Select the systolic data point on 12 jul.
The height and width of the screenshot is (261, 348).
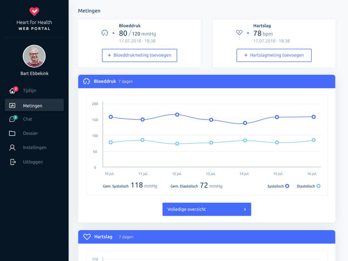177,115
